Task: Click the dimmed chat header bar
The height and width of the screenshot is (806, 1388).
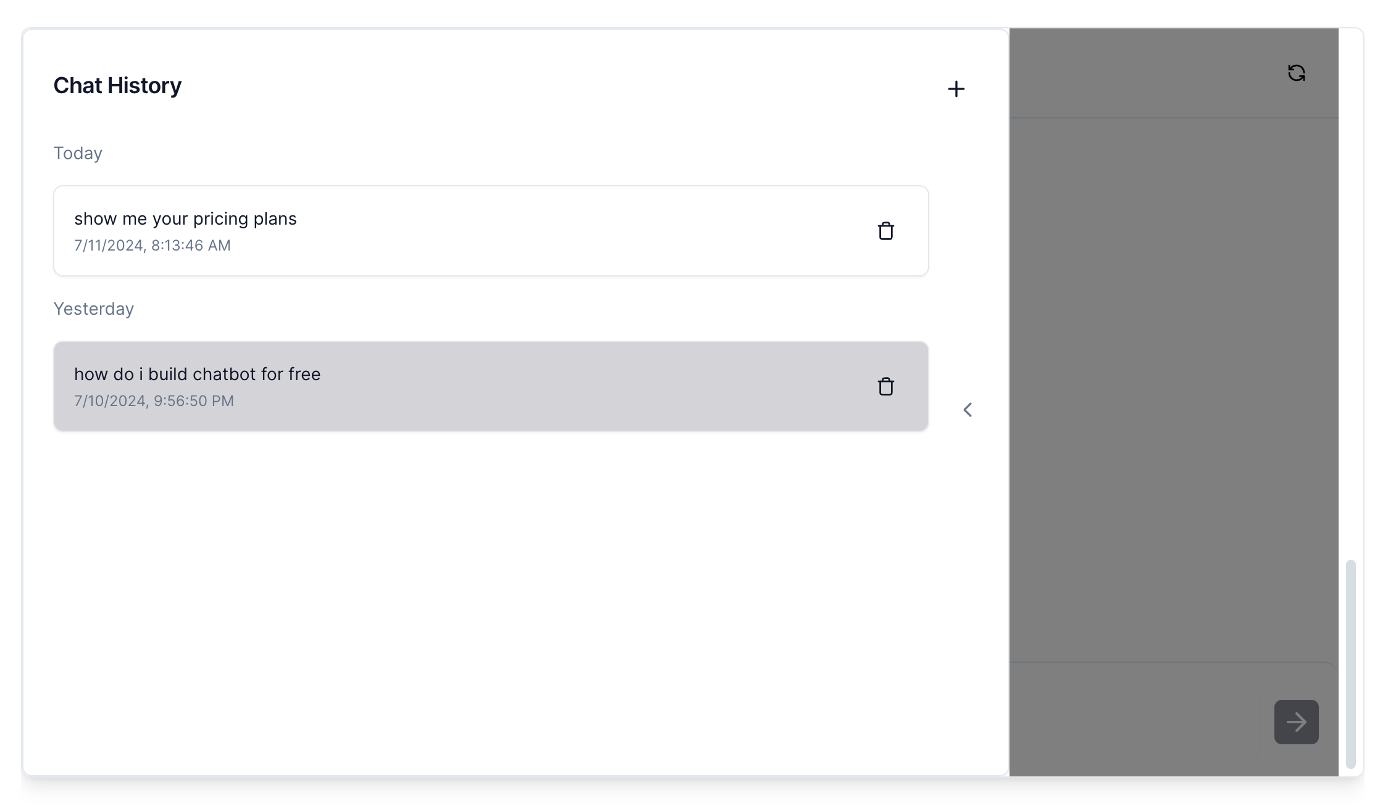Action: 1142,73
